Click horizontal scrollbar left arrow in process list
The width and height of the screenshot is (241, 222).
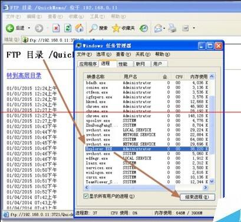click(87, 188)
